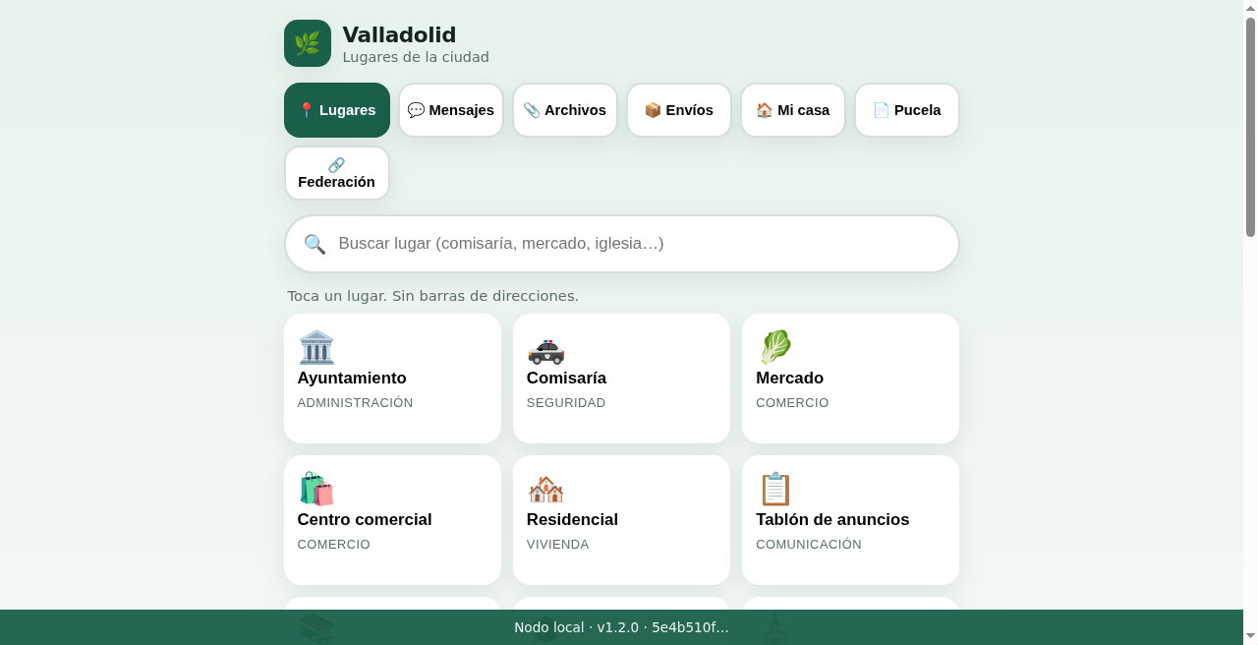Click the Lugares de la ciudad subtitle
1258x645 pixels.
tap(416, 58)
